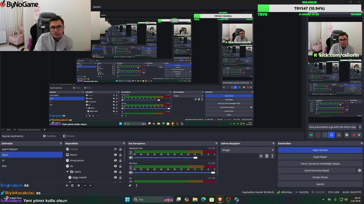
Task: Add a transition with Sahne Geçişleri plus icon
Action: click(x=261, y=156)
